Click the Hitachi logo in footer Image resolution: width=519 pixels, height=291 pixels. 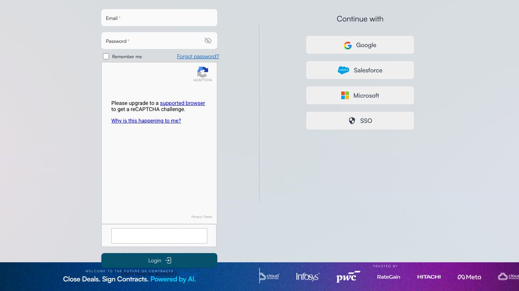(x=429, y=277)
